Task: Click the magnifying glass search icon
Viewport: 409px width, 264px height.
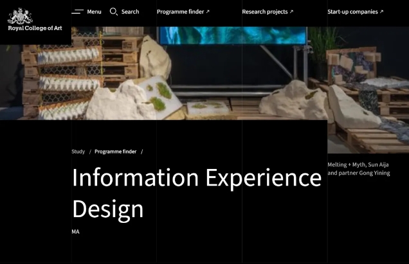Action: pos(113,12)
